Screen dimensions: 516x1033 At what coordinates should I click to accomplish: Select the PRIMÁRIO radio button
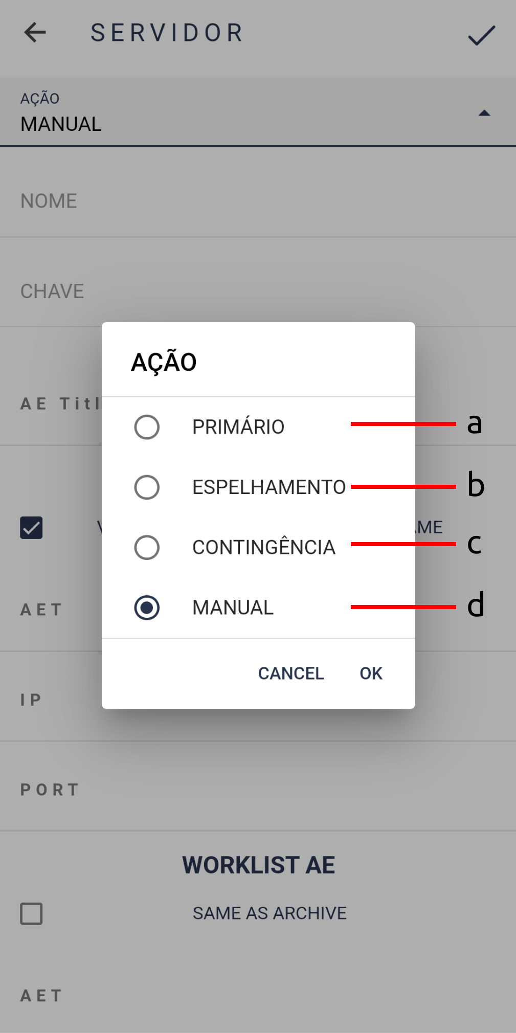pyautogui.click(x=147, y=427)
